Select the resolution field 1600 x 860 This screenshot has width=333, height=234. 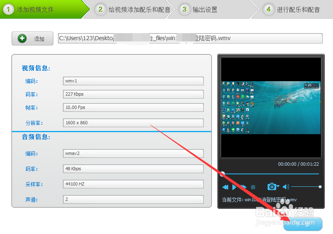[133, 123]
